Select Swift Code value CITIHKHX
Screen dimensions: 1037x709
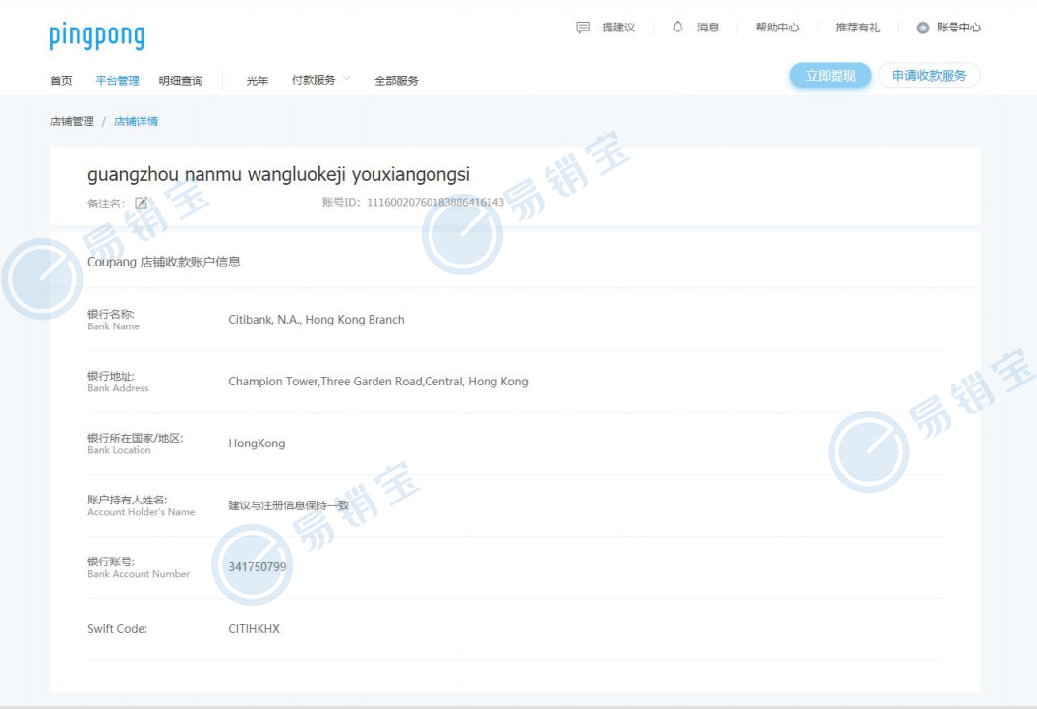click(x=254, y=629)
